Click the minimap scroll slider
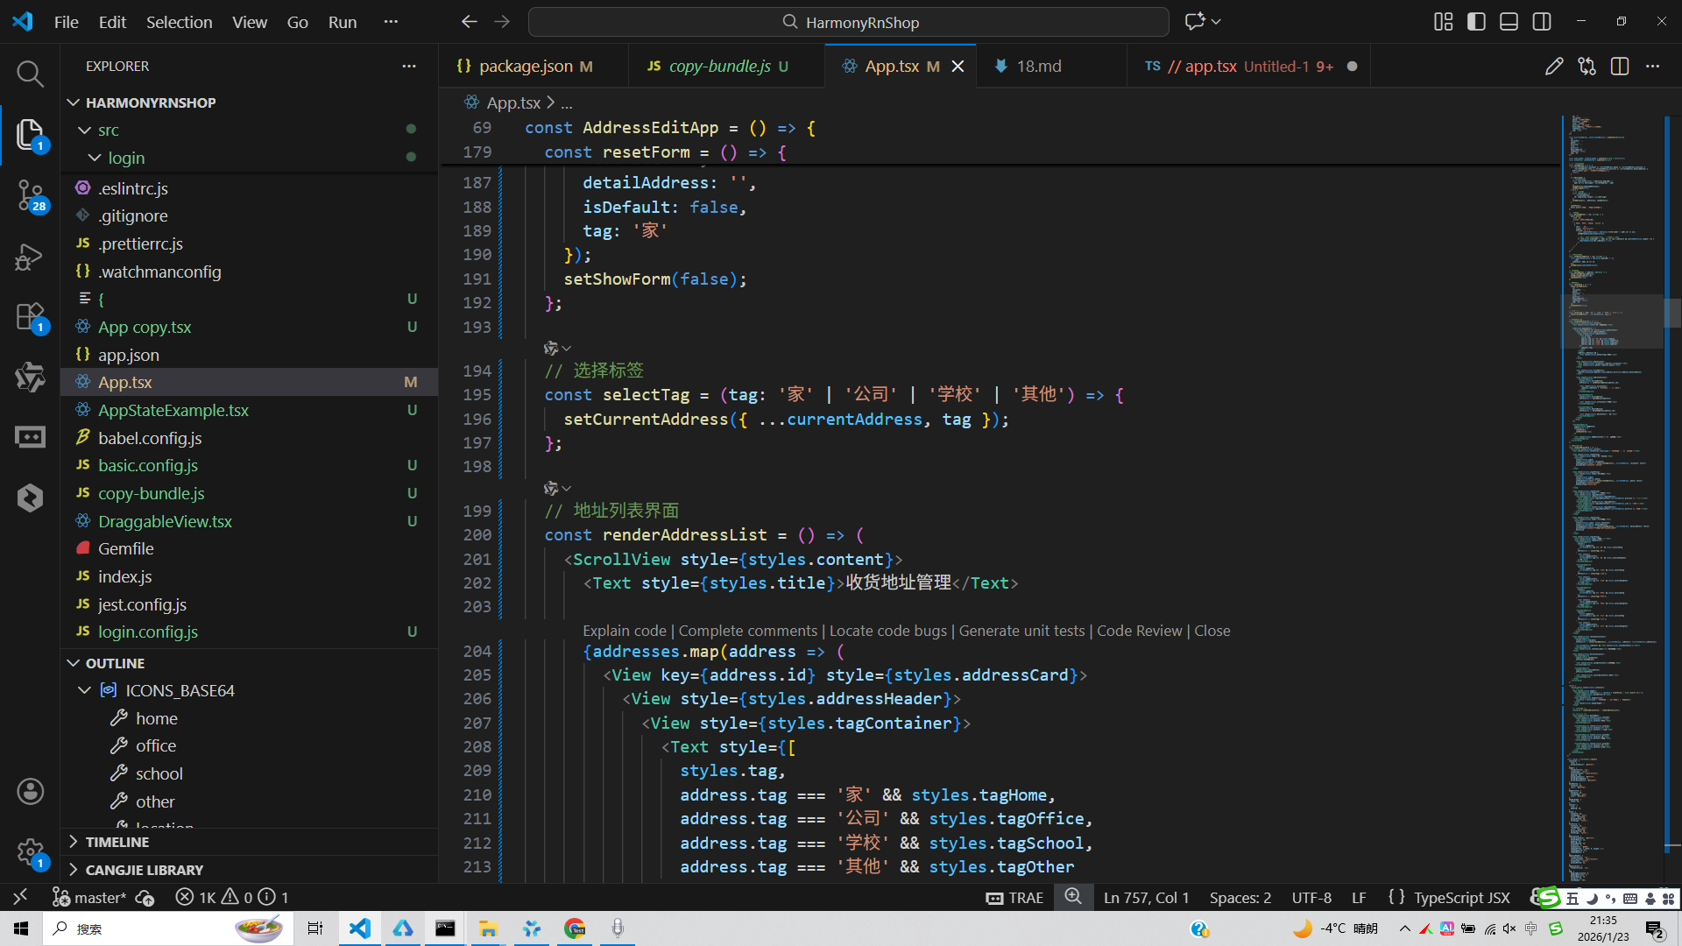This screenshot has height=946, width=1682. [x=1614, y=321]
